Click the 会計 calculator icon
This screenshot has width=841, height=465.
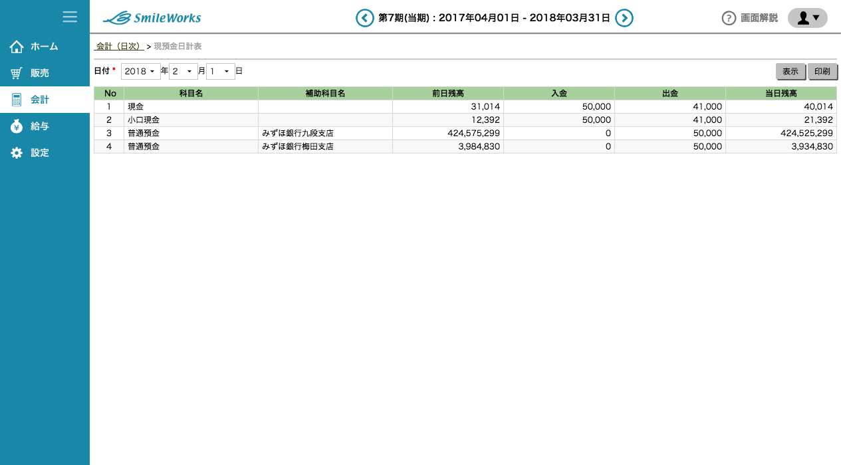[17, 100]
